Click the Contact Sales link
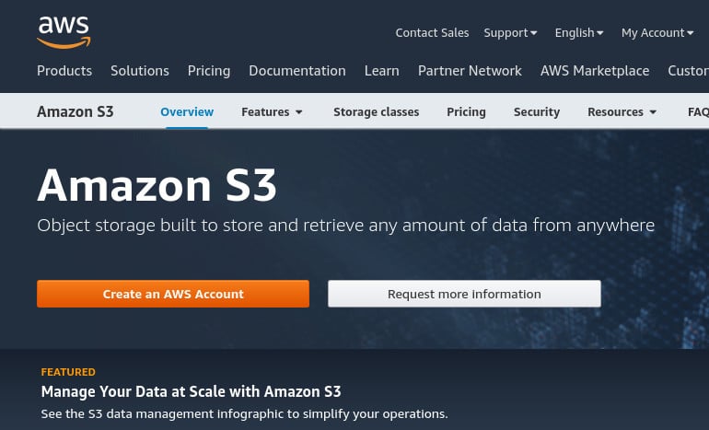This screenshot has height=430, width=709. click(x=432, y=33)
